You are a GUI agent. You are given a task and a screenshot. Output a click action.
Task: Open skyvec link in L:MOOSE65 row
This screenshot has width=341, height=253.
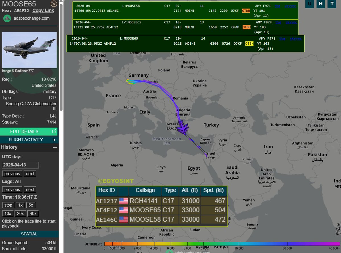(x=296, y=38)
